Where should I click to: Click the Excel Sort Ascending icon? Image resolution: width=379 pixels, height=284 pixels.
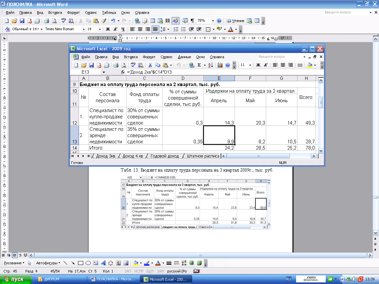point(211,65)
